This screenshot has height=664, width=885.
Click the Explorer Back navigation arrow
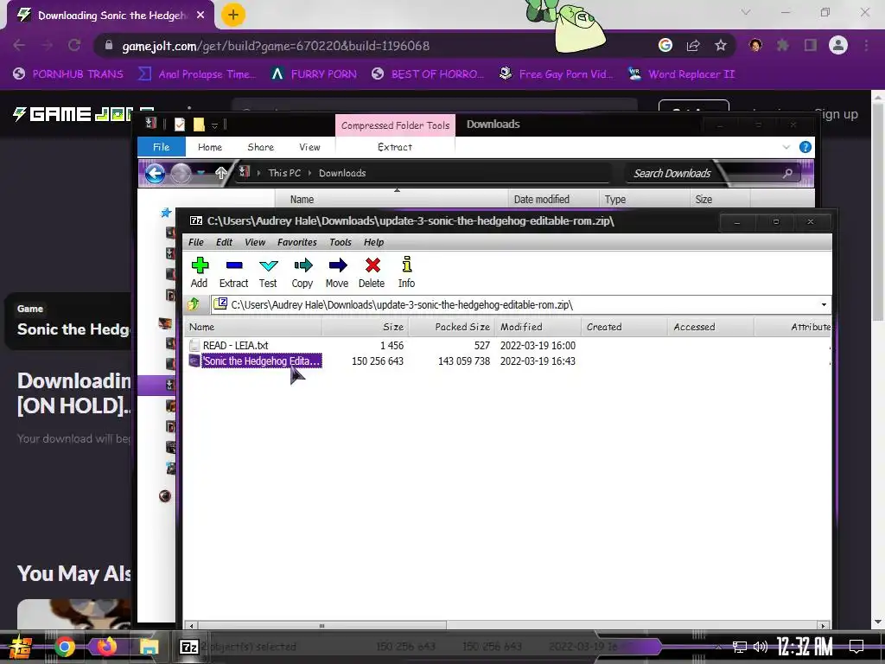coord(156,173)
